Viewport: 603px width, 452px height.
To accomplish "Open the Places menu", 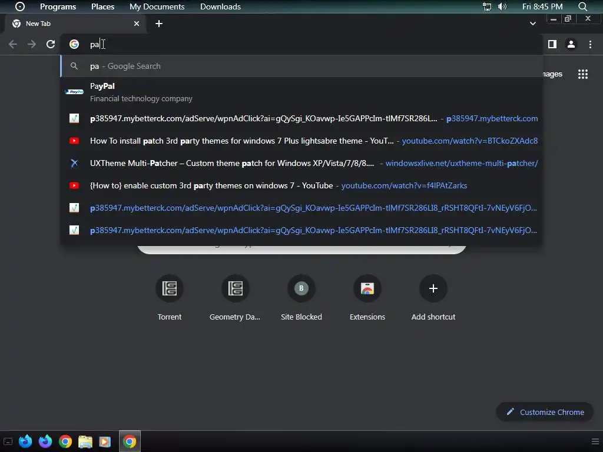I will [x=102, y=6].
